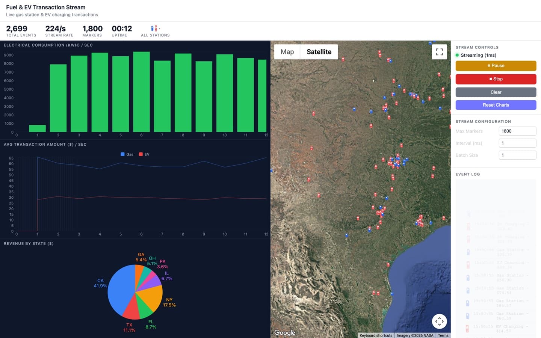Click the 224/s Stream Rate value
541x338 pixels.
[56, 29]
